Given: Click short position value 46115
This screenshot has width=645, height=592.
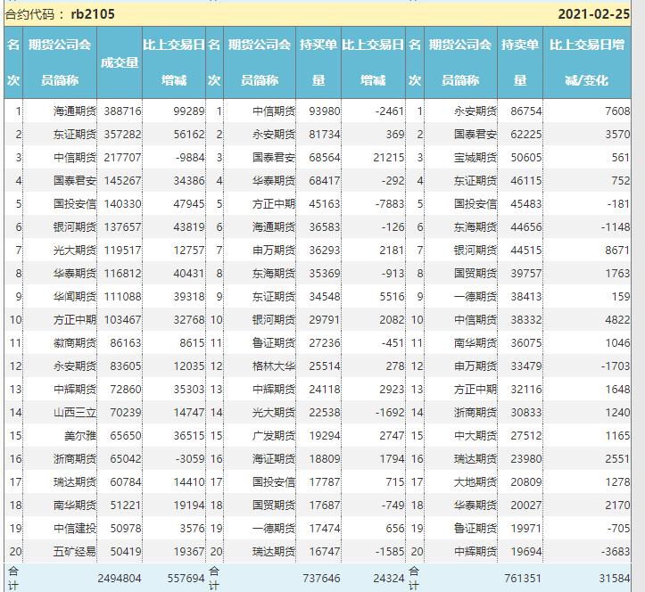Looking at the screenshot, I should [526, 180].
